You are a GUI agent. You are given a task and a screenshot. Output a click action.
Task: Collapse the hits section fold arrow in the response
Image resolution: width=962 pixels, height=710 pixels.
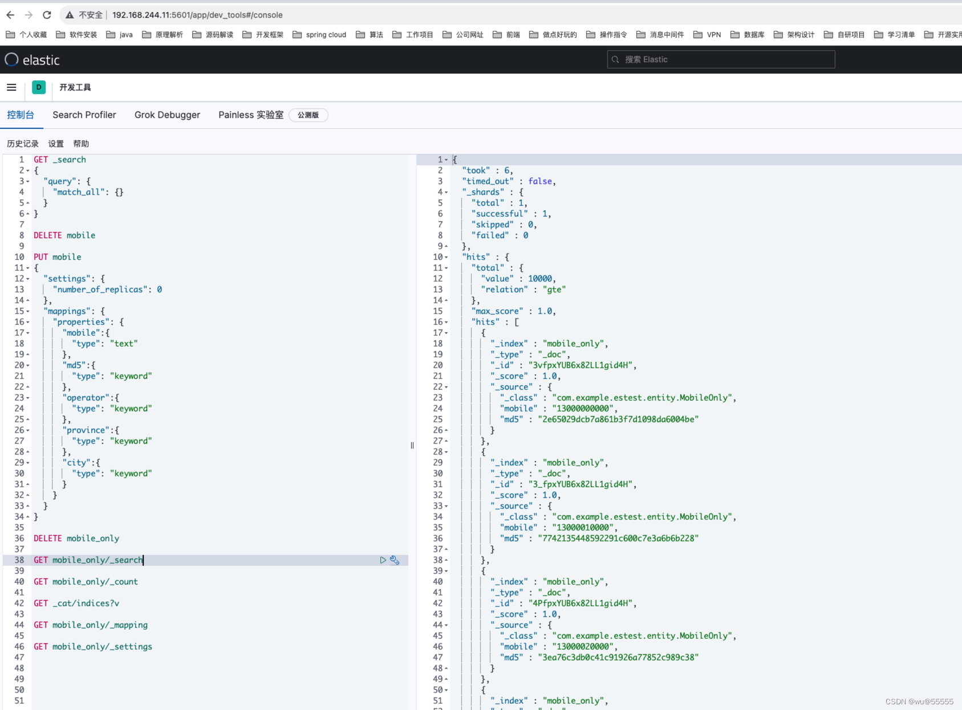(445, 257)
